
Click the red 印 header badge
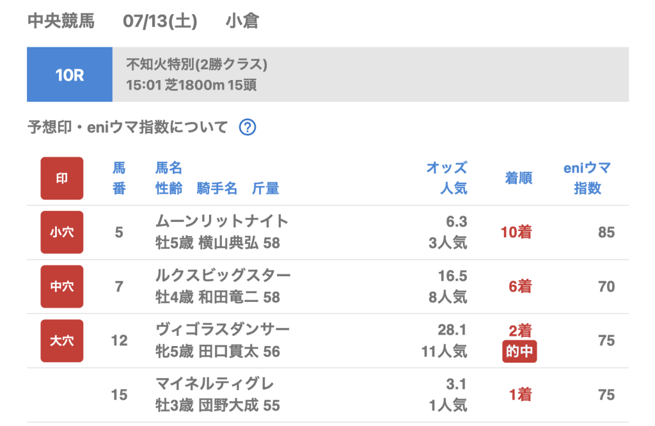tap(62, 178)
